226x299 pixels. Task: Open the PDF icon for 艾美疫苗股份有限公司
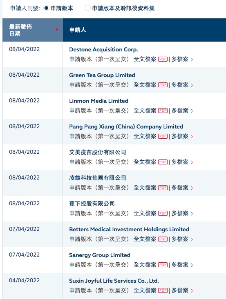(163, 162)
